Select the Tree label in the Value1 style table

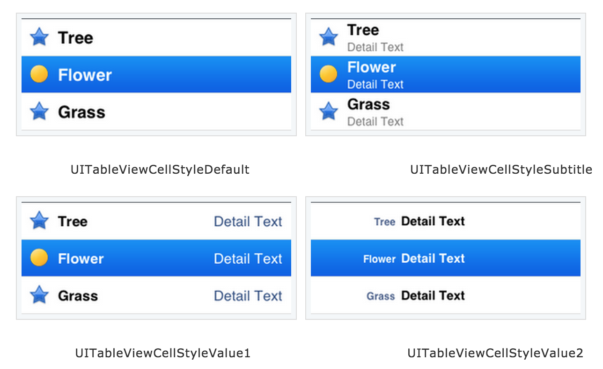coord(73,221)
